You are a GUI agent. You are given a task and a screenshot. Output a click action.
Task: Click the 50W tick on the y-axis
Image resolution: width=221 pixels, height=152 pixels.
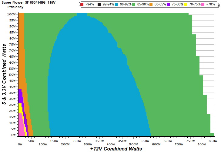click(12, 74)
